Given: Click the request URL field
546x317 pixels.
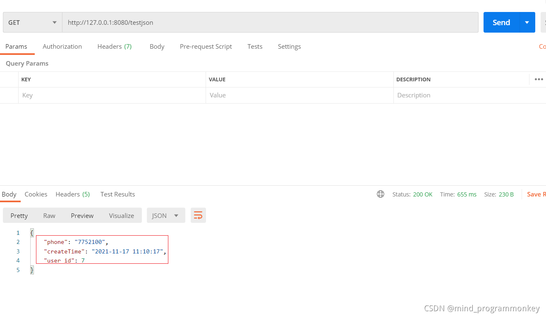Looking at the screenshot, I should coord(270,22).
